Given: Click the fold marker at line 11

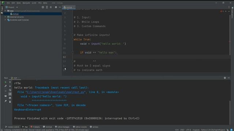Looking at the screenshot, I should coord(73,52).
